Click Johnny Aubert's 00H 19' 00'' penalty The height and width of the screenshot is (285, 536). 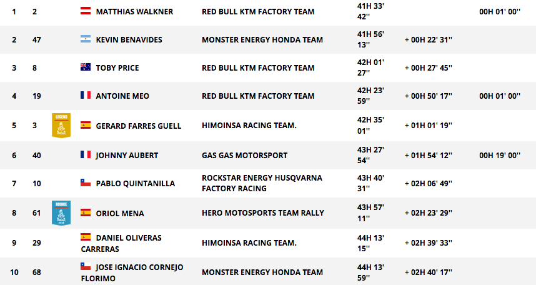(500, 156)
